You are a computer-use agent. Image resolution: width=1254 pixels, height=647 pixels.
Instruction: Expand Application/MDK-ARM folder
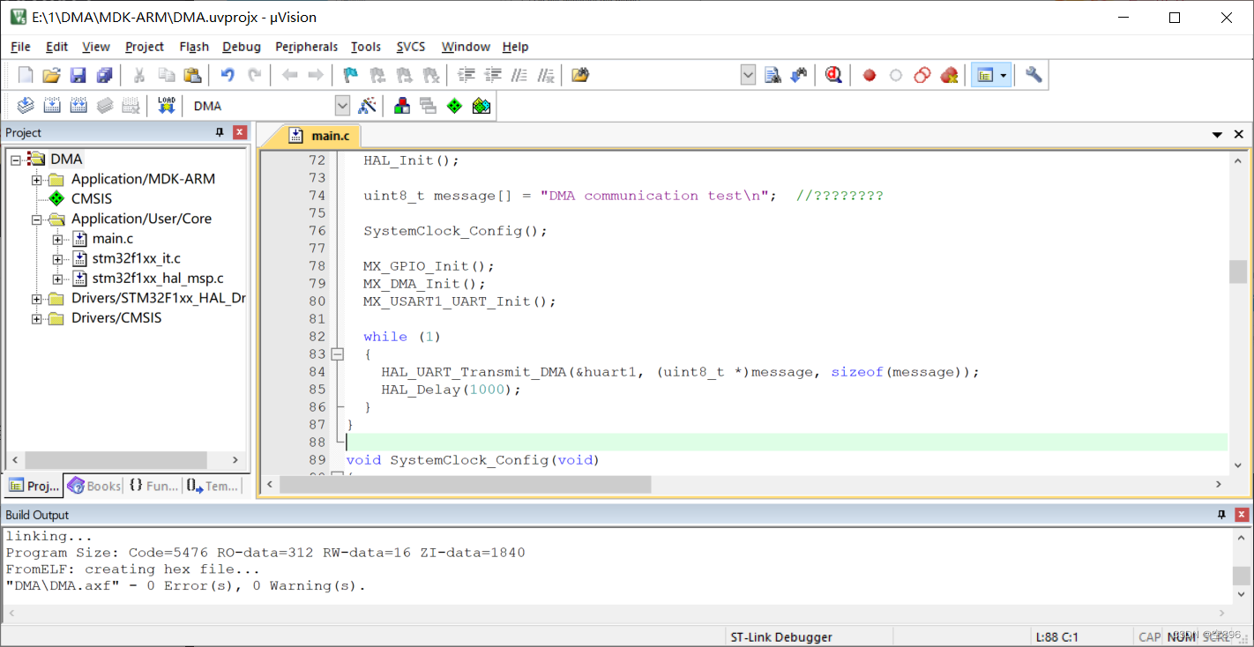37,179
